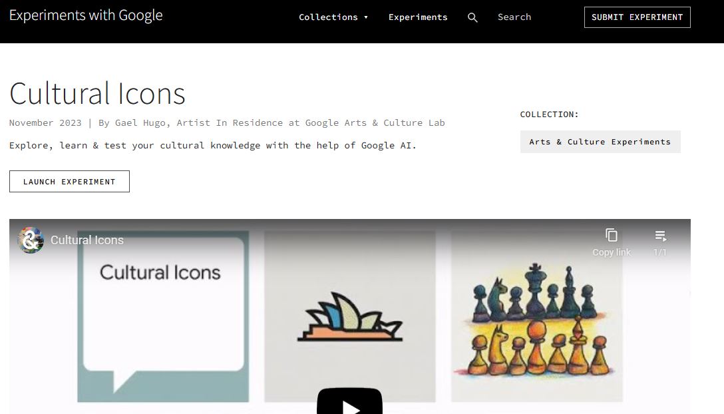The image size is (724, 414).
Task: Click the Search text field
Action: coord(532,17)
